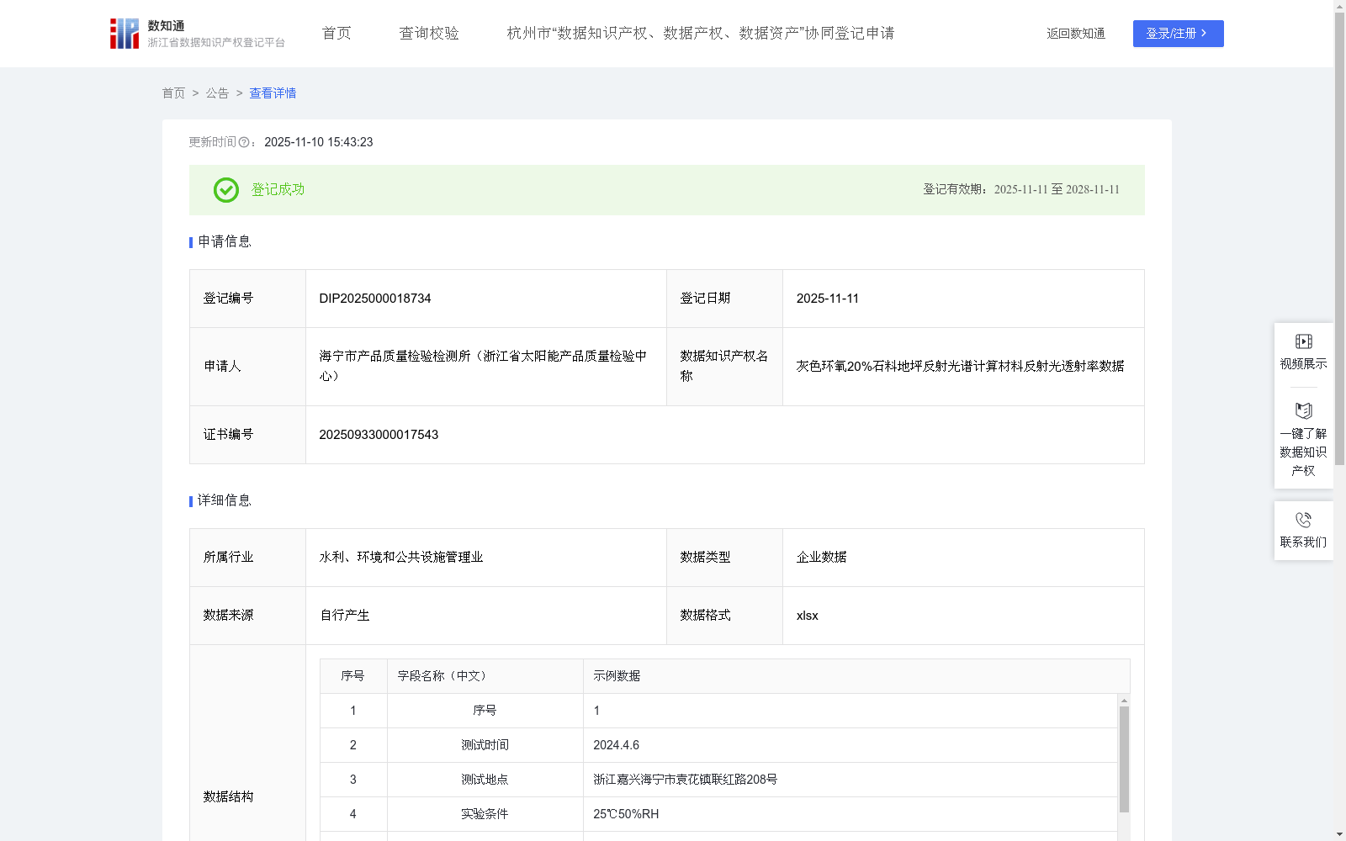Click the 登录/注册 button
The width and height of the screenshot is (1346, 841).
1178,34
